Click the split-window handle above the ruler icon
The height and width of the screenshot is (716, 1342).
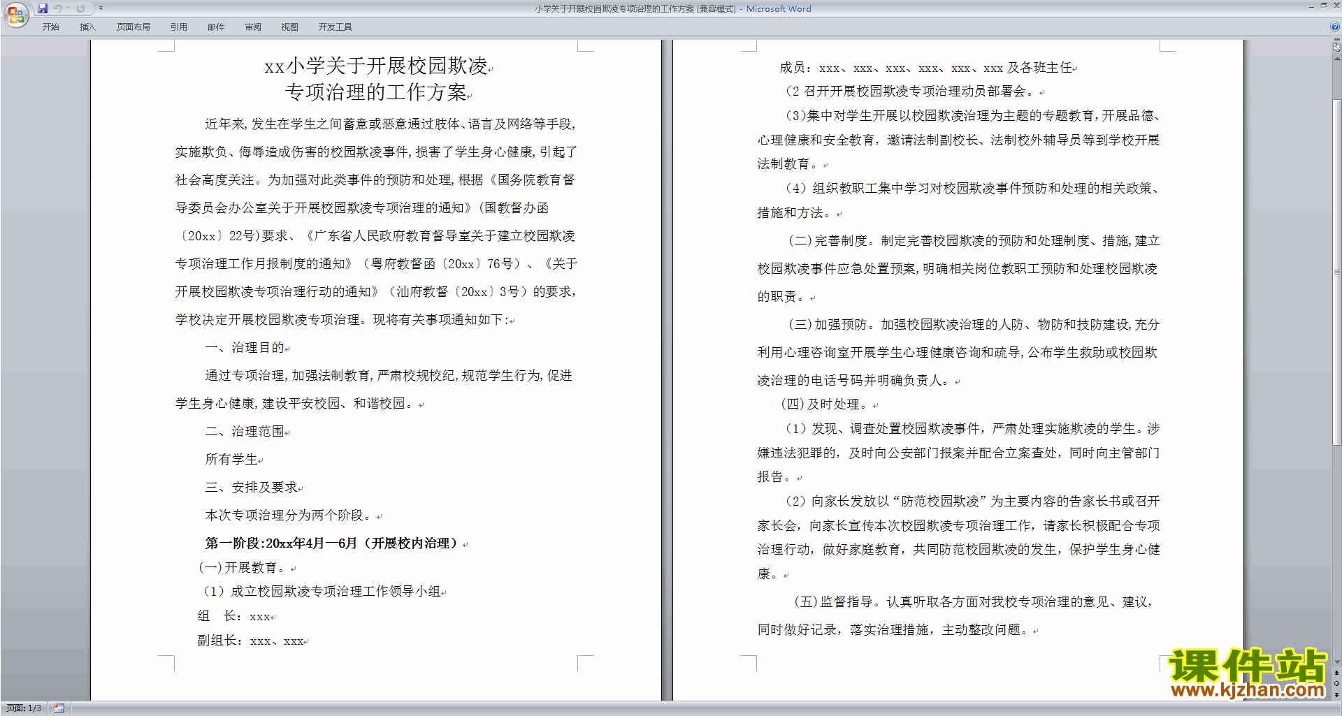coord(1336,41)
